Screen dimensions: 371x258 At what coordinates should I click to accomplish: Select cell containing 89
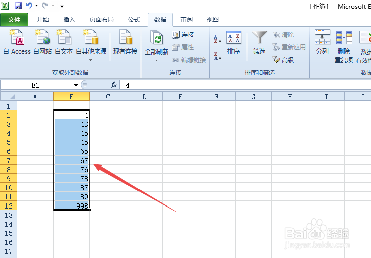71,197
